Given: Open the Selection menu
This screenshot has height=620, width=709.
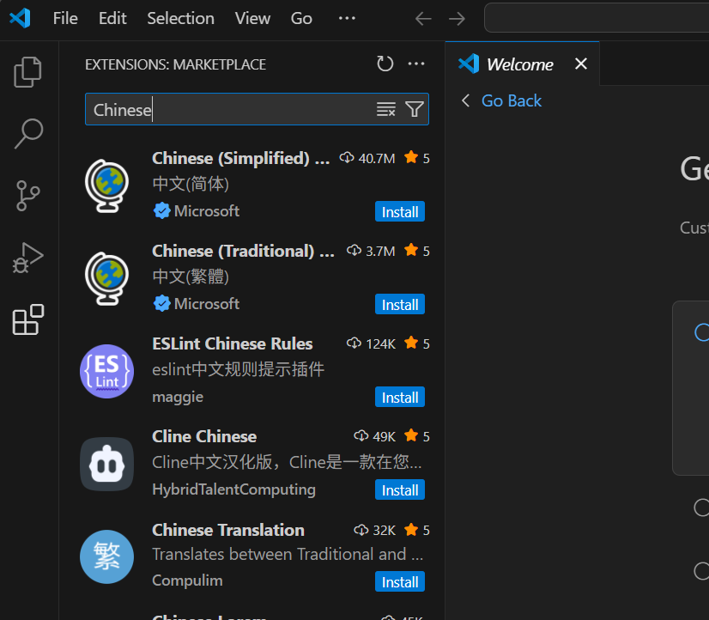Looking at the screenshot, I should (180, 19).
